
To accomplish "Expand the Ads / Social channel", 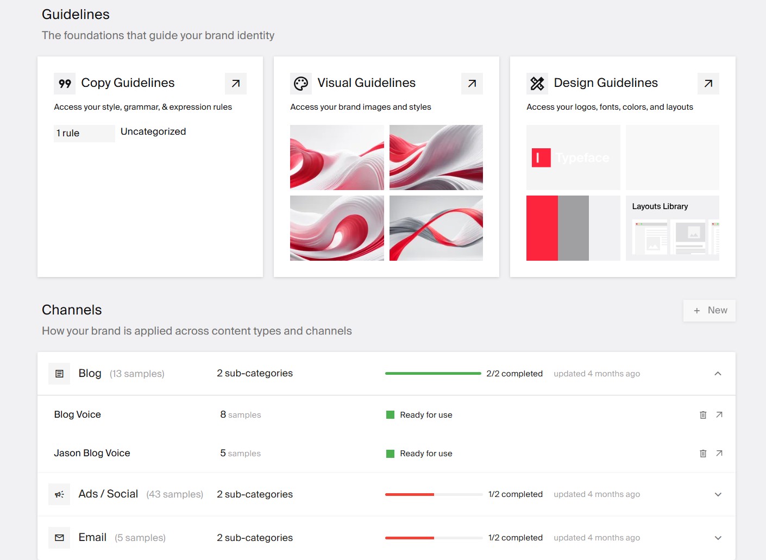I will tap(718, 494).
